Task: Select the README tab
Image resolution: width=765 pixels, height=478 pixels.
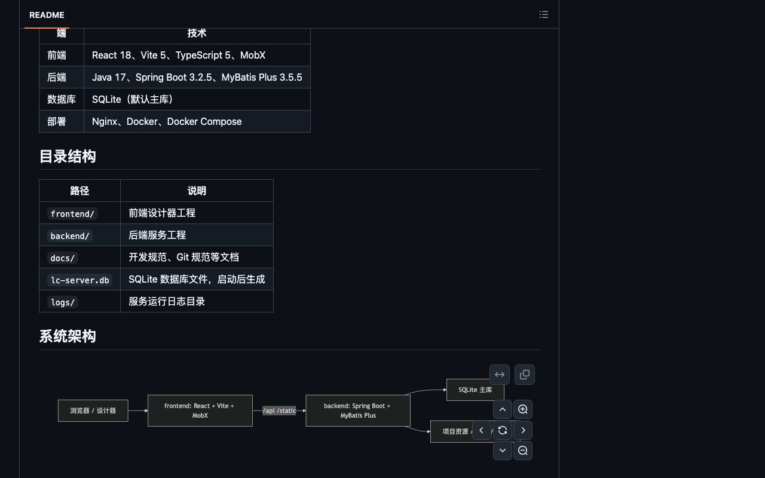Action: 47,15
